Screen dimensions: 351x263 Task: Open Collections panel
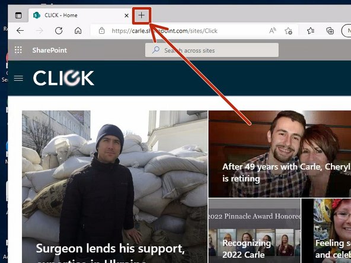[x=330, y=31]
